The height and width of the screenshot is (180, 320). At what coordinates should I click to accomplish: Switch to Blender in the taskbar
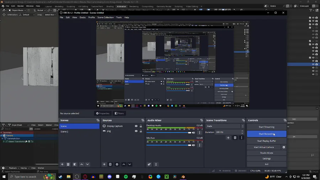(183, 177)
